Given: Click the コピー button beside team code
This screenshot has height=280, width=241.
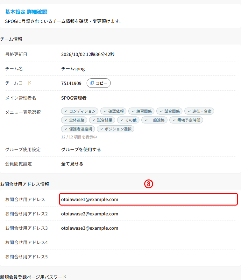Looking at the screenshot, I should (x=99, y=83).
